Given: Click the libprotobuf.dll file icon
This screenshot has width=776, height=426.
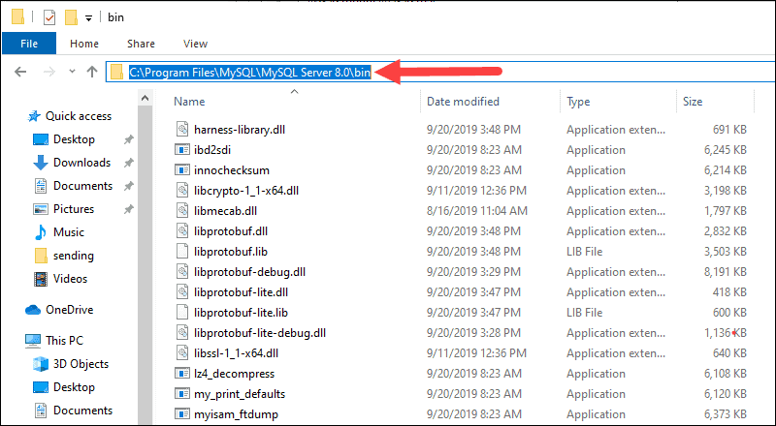Looking at the screenshot, I should [182, 231].
